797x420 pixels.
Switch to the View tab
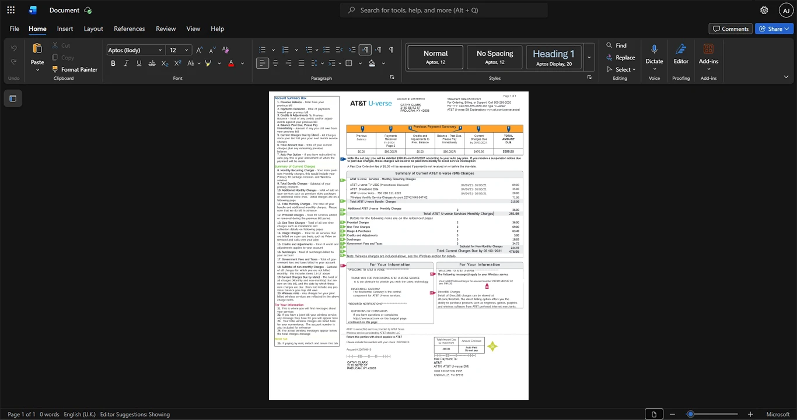point(193,29)
